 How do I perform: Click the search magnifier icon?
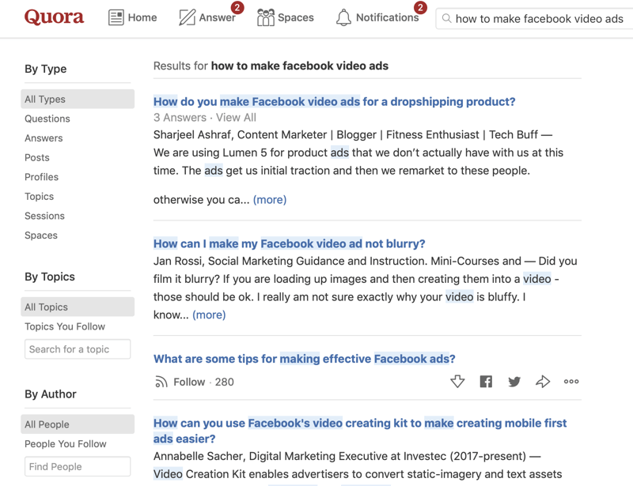point(446,18)
